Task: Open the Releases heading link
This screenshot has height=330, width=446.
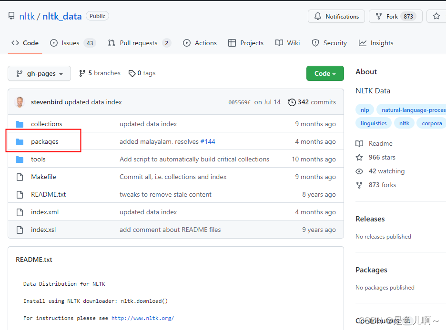Action: click(370, 219)
